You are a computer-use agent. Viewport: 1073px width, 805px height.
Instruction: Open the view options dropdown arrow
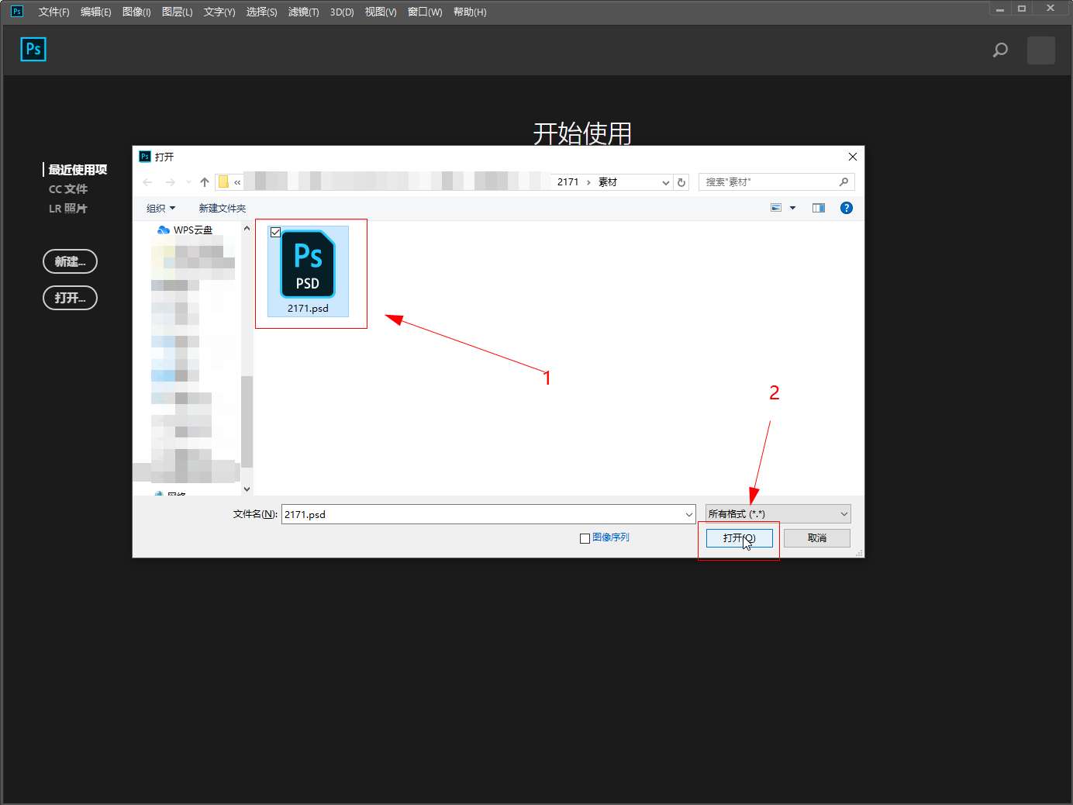[x=792, y=208]
